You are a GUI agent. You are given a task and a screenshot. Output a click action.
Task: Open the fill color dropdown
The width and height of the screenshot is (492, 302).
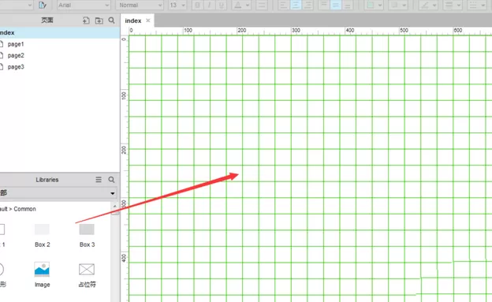(374, 5)
